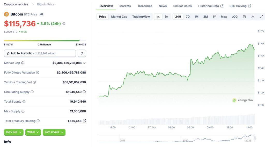This screenshot has height=147, width=265.
Task: Switch to the Markets tab
Action: coord(125,6)
